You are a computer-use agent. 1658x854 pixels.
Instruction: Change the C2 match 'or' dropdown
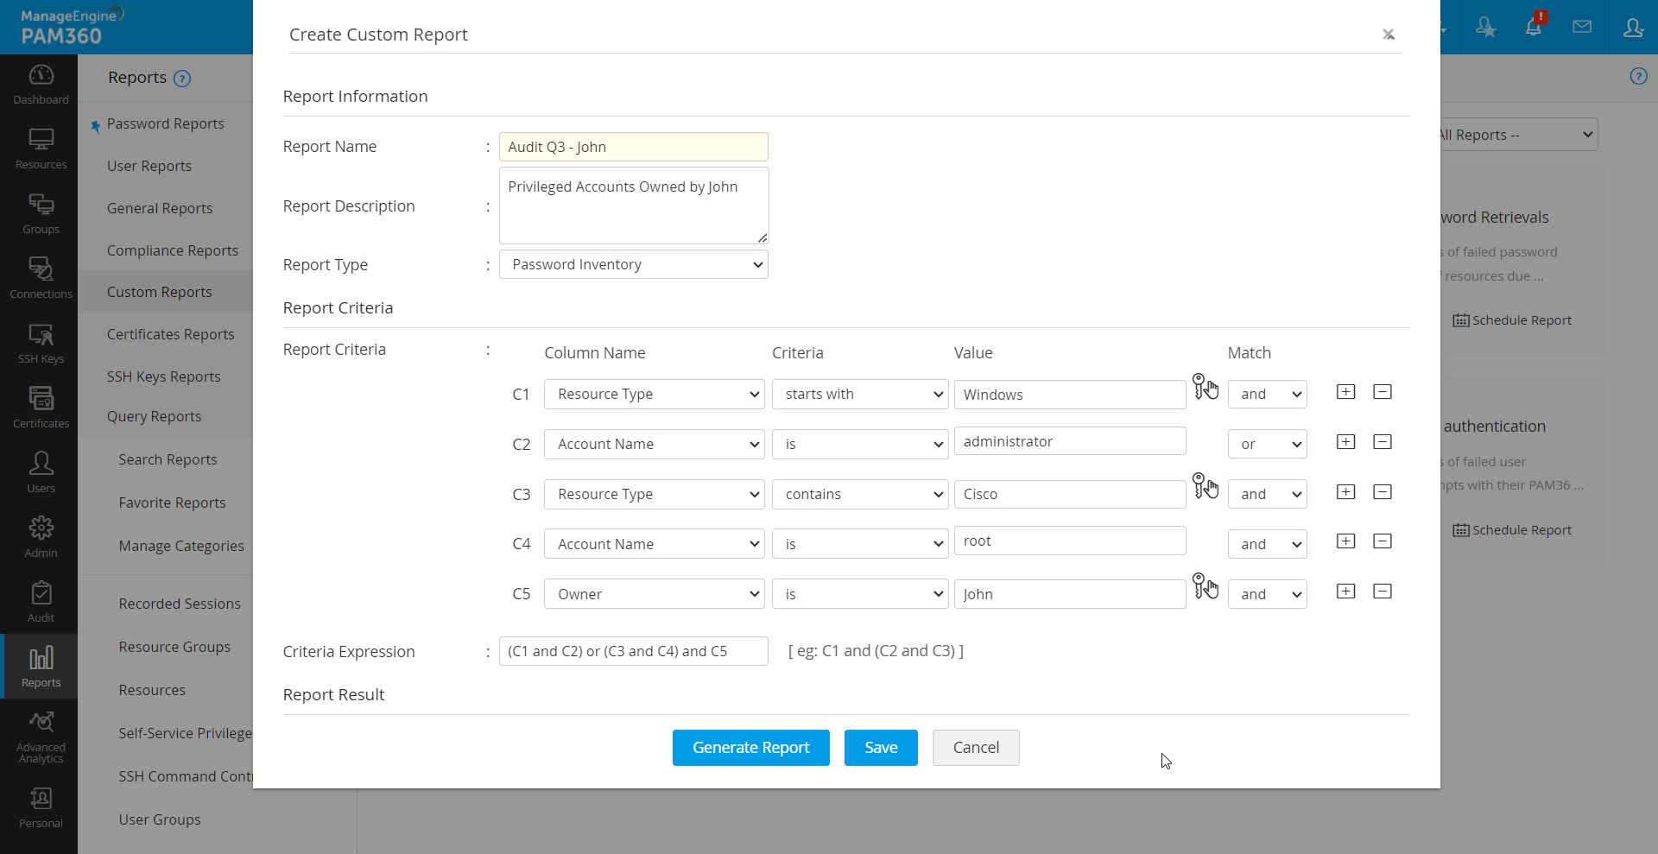1267,445
